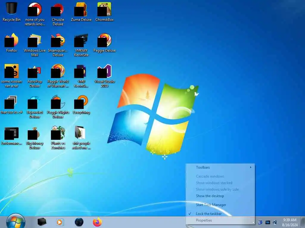The image size is (305, 228).
Task: Open the Plants vs Zombies shortcut
Action: (58, 138)
